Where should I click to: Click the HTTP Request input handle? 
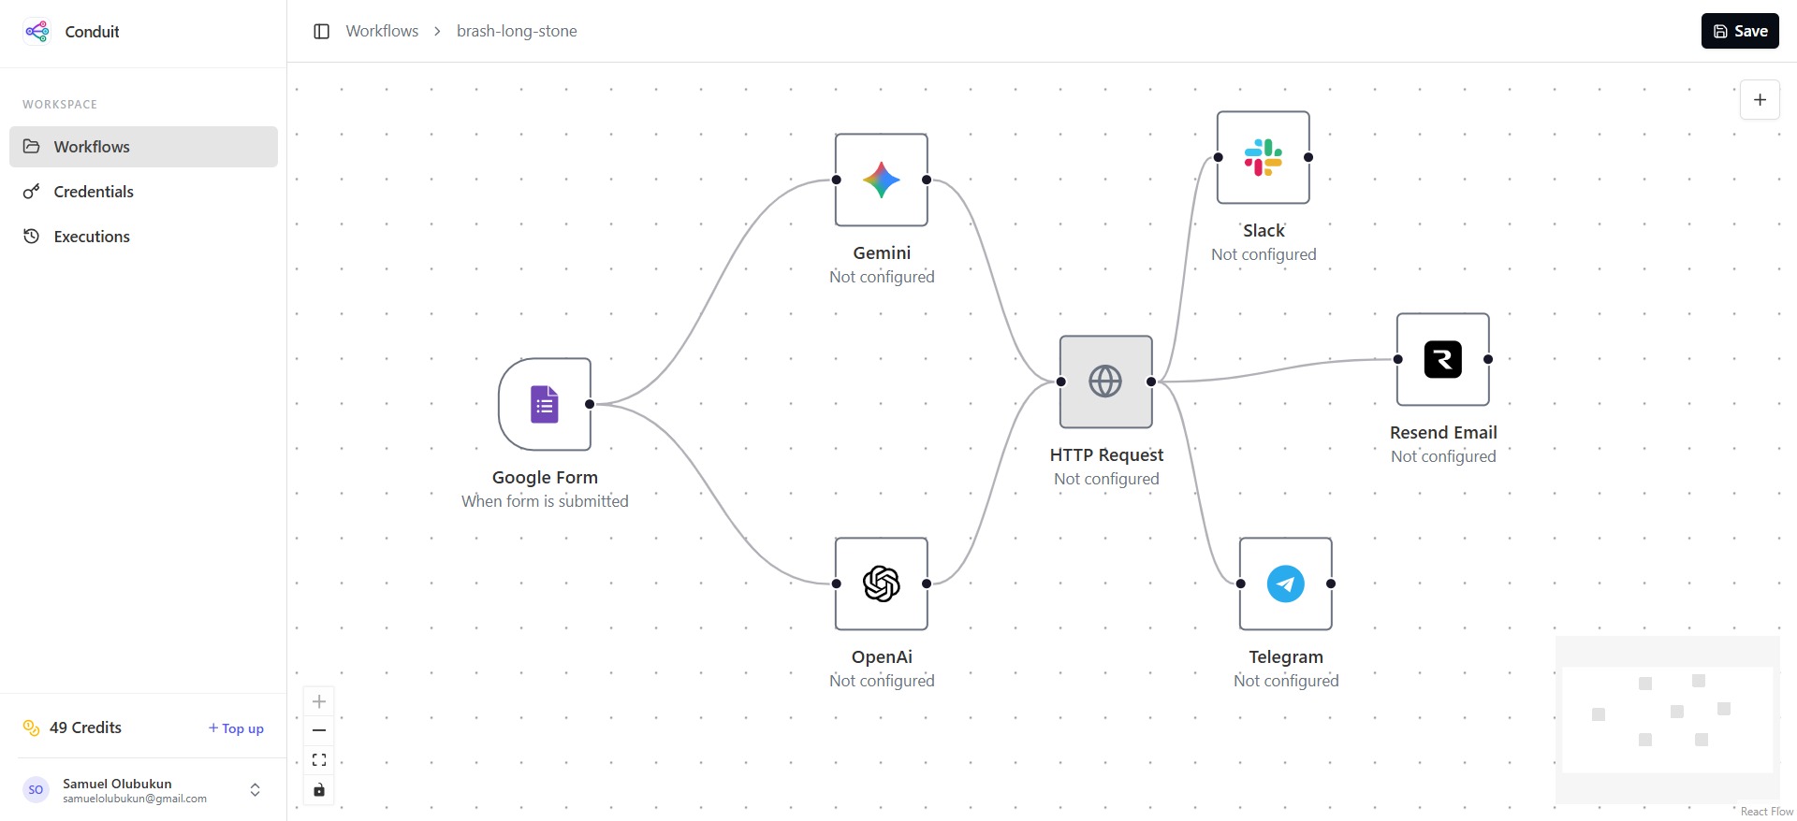pyautogui.click(x=1061, y=382)
